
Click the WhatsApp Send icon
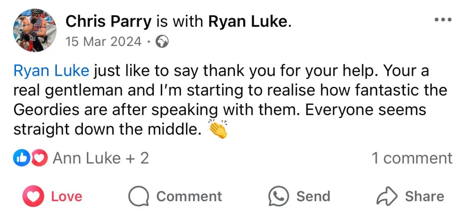tap(279, 197)
